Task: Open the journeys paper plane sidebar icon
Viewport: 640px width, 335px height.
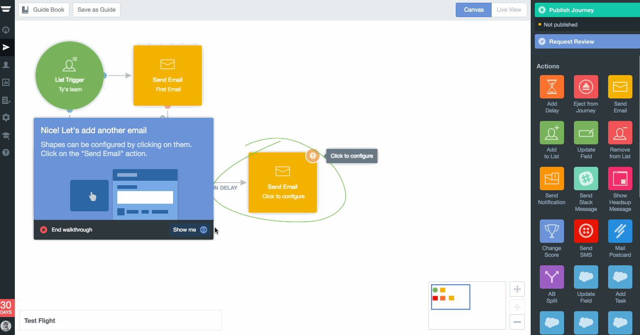Action: [6, 47]
